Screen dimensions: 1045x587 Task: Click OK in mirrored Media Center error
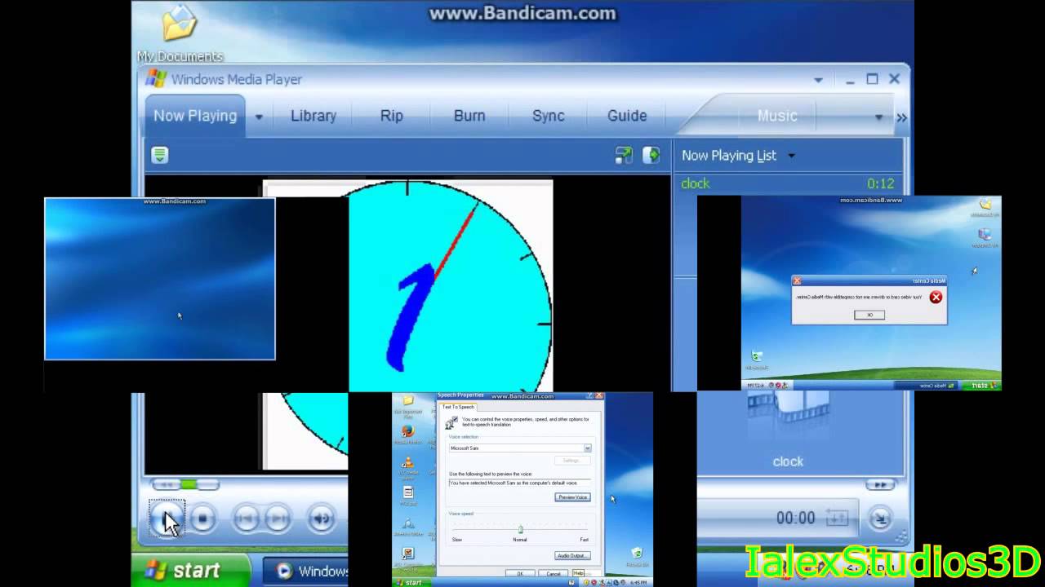(869, 315)
